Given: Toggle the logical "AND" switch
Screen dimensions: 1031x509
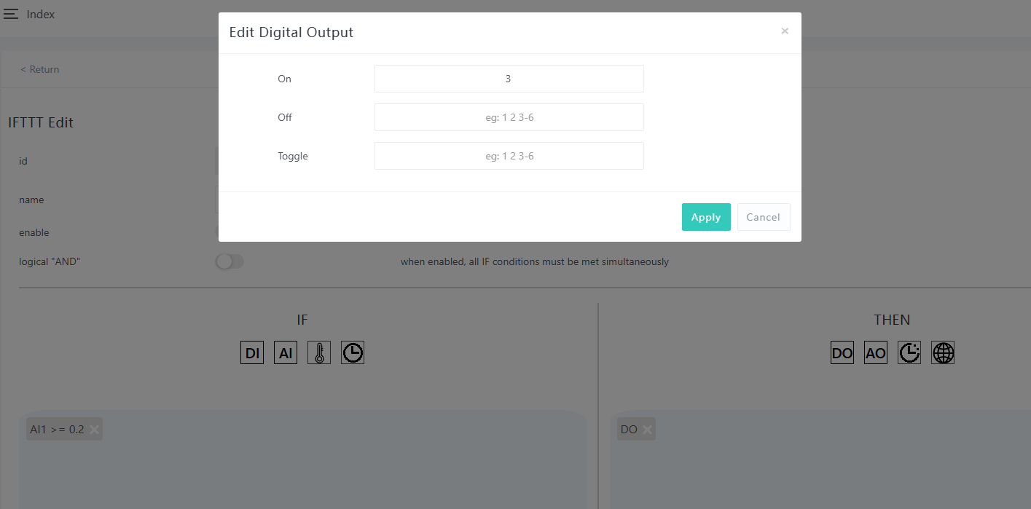Looking at the screenshot, I should point(230,261).
